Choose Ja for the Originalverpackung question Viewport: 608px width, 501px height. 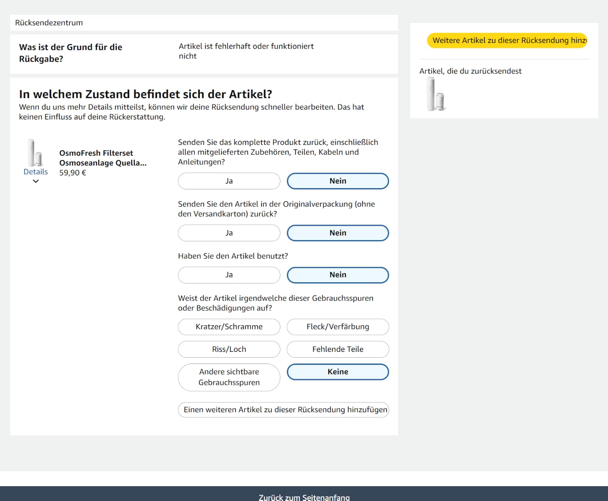[229, 233]
